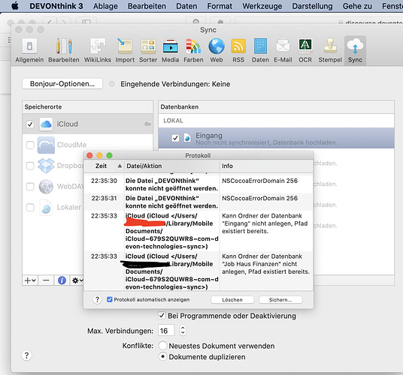Toggle Protokoll automatisch anzeigen
The height and width of the screenshot is (375, 403).
pyautogui.click(x=110, y=299)
